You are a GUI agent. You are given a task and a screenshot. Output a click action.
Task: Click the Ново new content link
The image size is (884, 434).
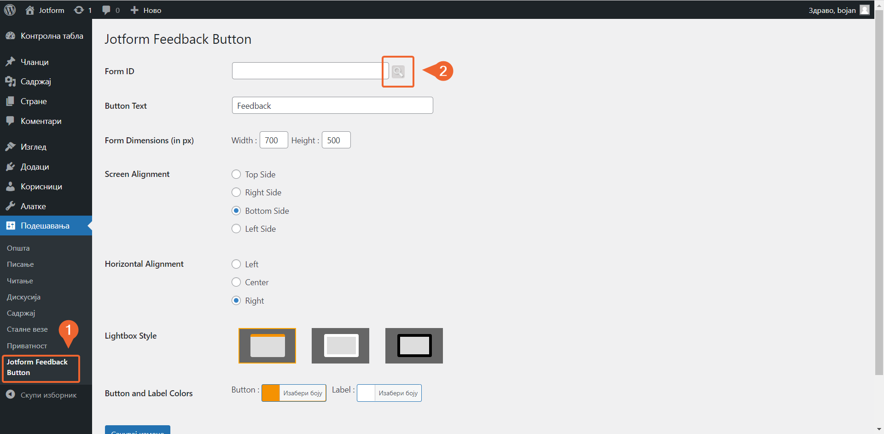152,10
